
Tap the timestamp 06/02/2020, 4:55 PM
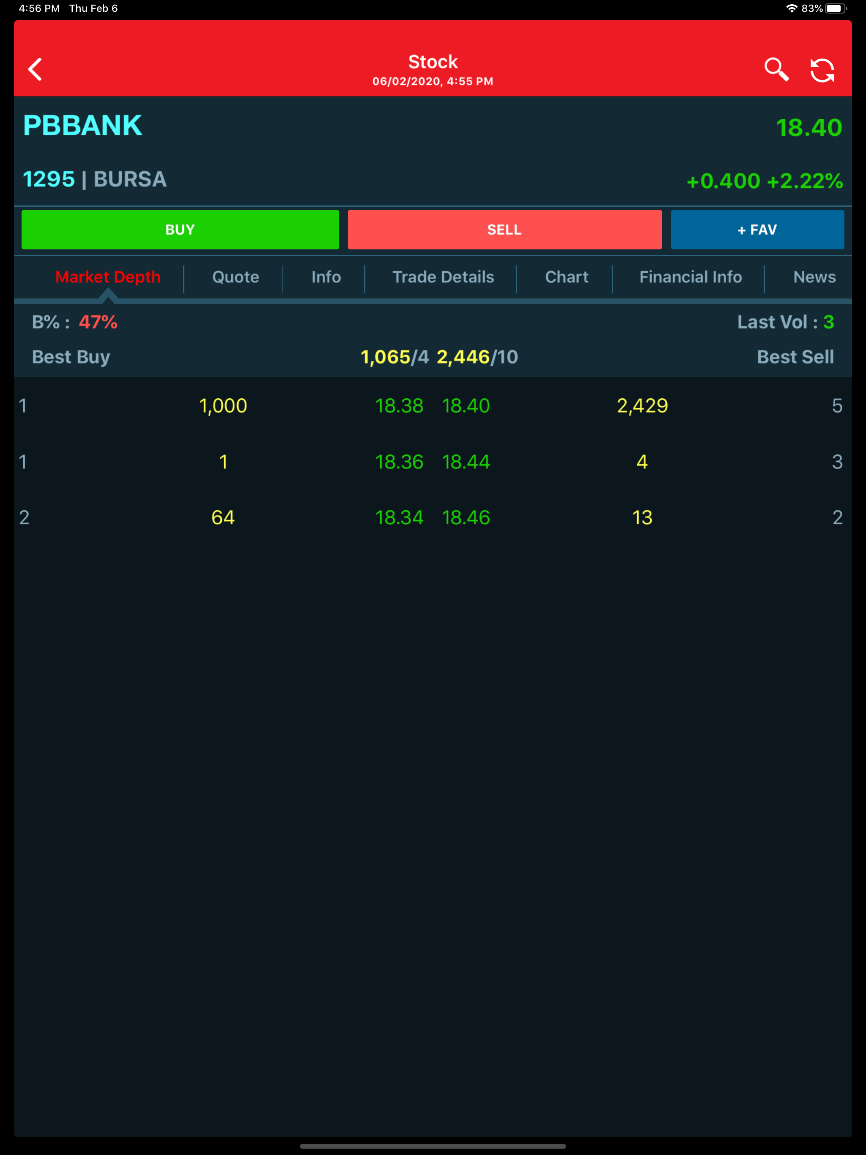(433, 82)
